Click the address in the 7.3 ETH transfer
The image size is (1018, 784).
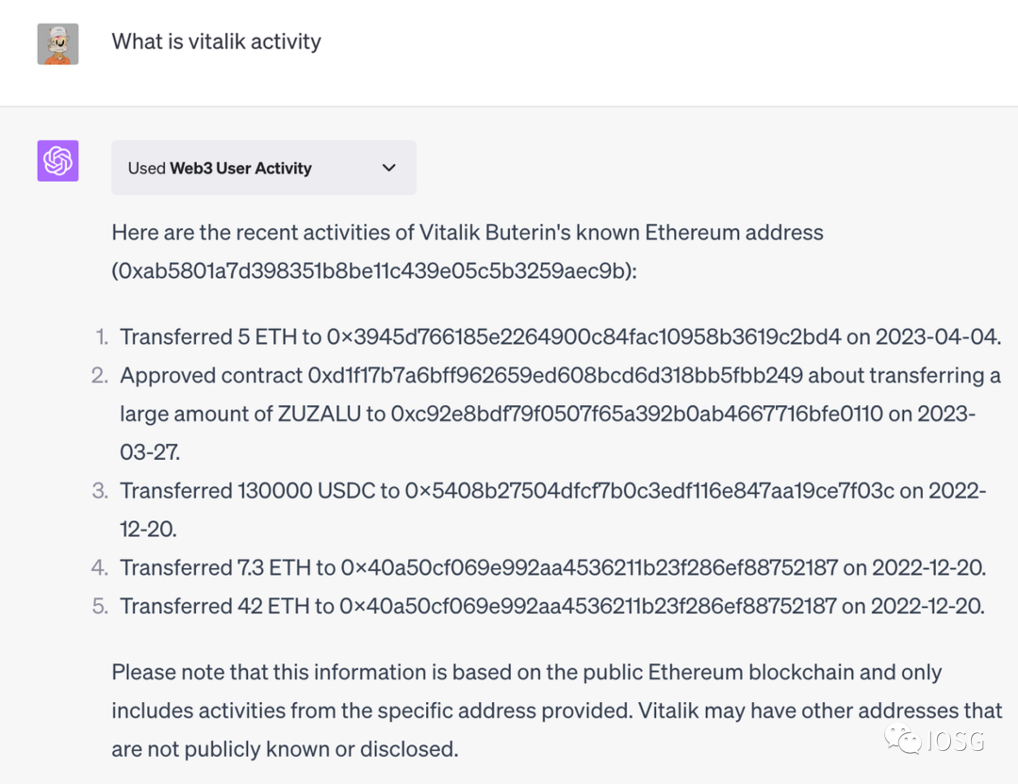click(x=588, y=567)
